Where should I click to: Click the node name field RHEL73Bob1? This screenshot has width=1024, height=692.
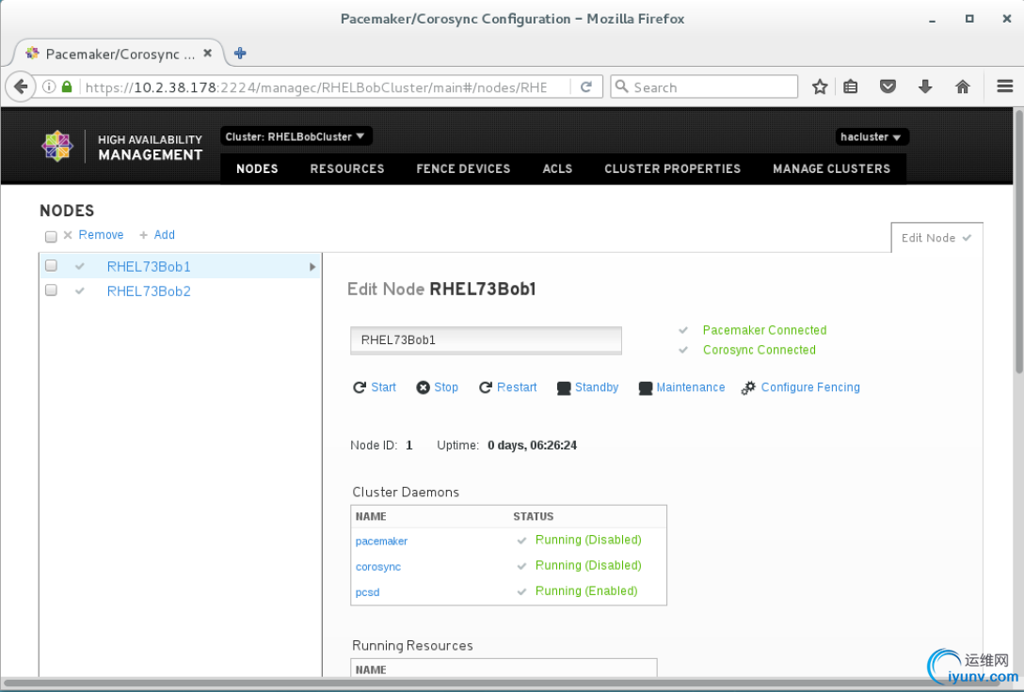[x=486, y=340]
